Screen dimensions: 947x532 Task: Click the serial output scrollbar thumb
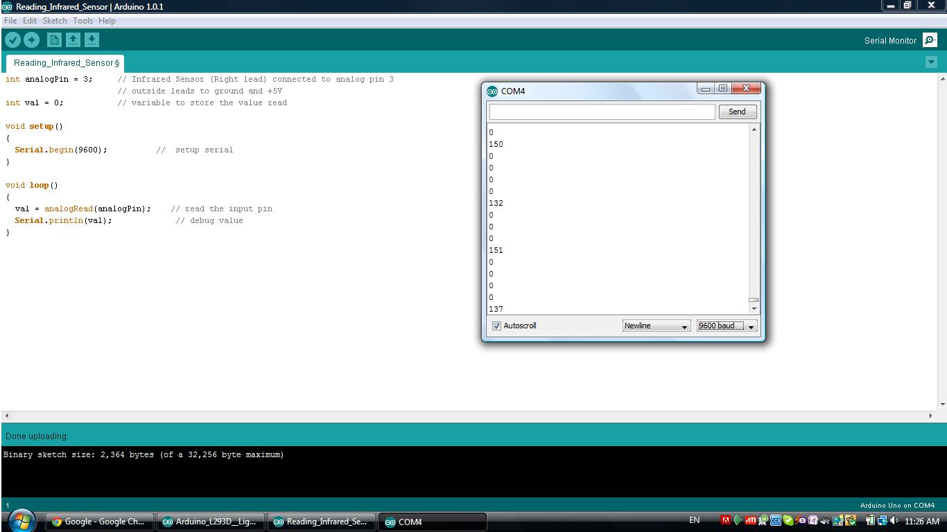[x=754, y=300]
